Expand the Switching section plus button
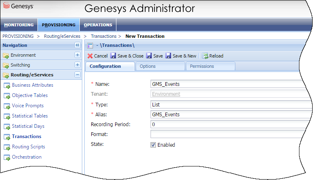The image size is (313, 180). point(77,65)
